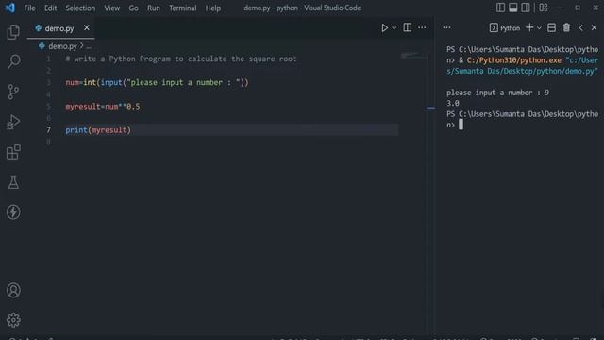Viewport: 604px width, 340px height.
Task: Click comment line about square root
Action: 181,59
